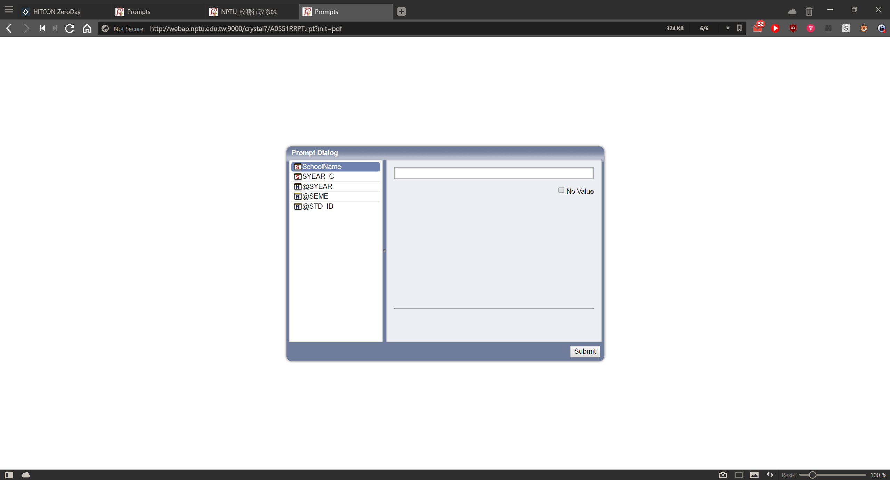Open the greyed-out dark extension icon

828,29
